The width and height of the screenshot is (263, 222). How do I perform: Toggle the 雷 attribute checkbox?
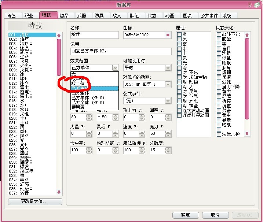coord(179,44)
